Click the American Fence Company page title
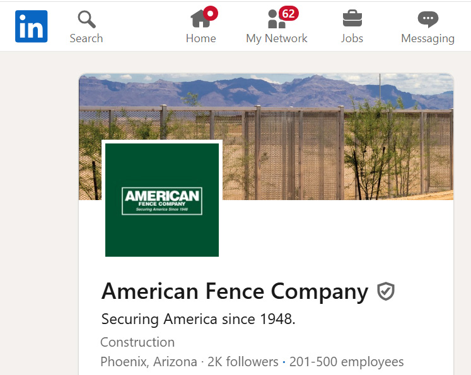 coord(235,291)
